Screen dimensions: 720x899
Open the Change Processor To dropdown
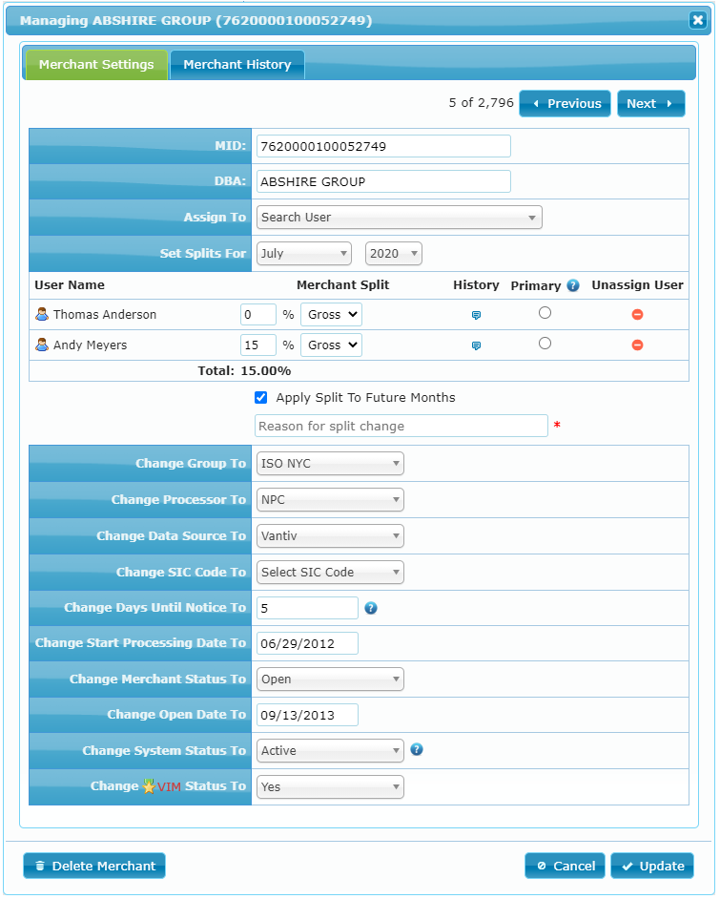tap(330, 500)
